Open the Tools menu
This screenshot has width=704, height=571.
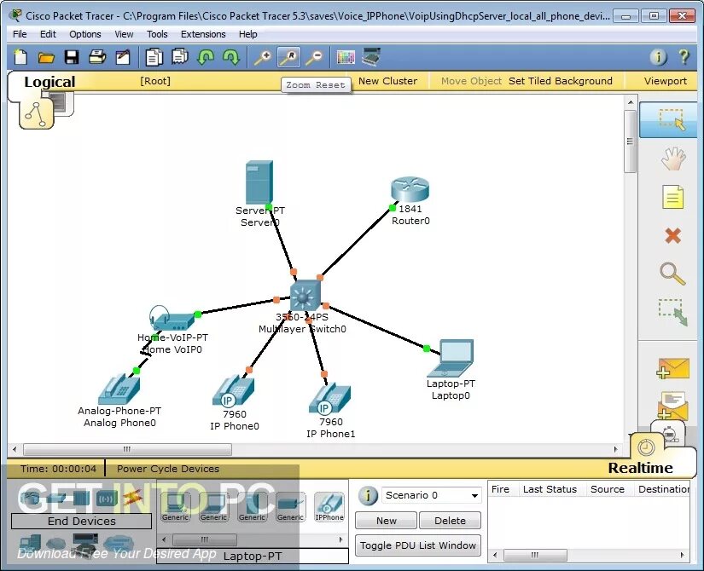157,34
